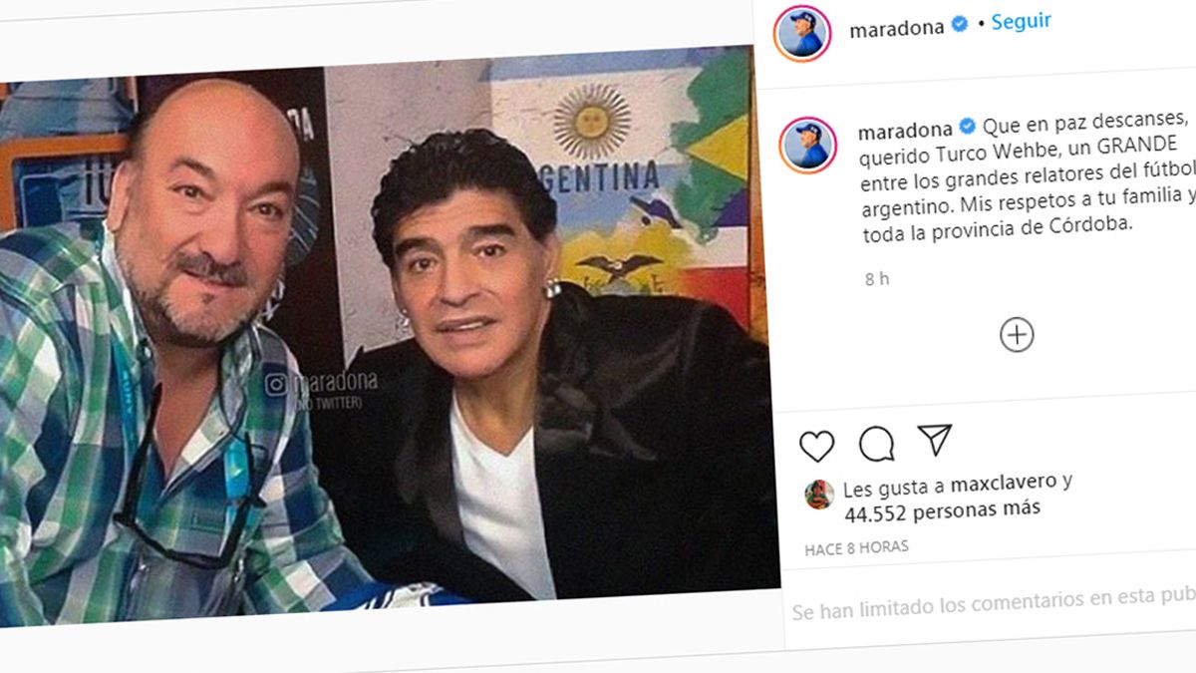Screen dimensions: 1196x673
Task: Open the maradona username in the header
Action: [x=896, y=29]
